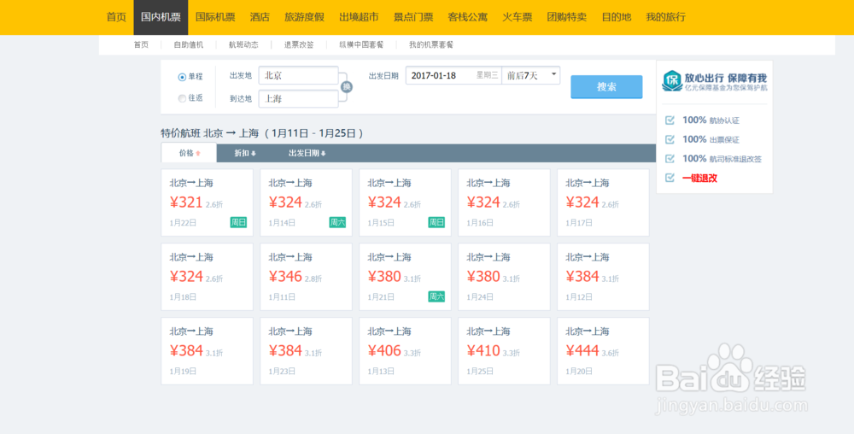Open the 国际机票 navigation tab

[x=215, y=17]
